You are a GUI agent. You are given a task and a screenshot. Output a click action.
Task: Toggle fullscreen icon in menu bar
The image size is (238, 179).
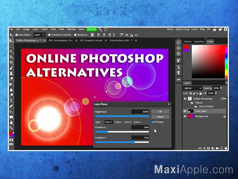106,29
